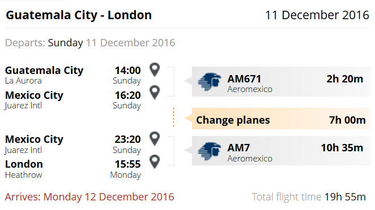Click the Aeromexico logo beside AM671
This screenshot has height=210, width=375.
tap(209, 82)
